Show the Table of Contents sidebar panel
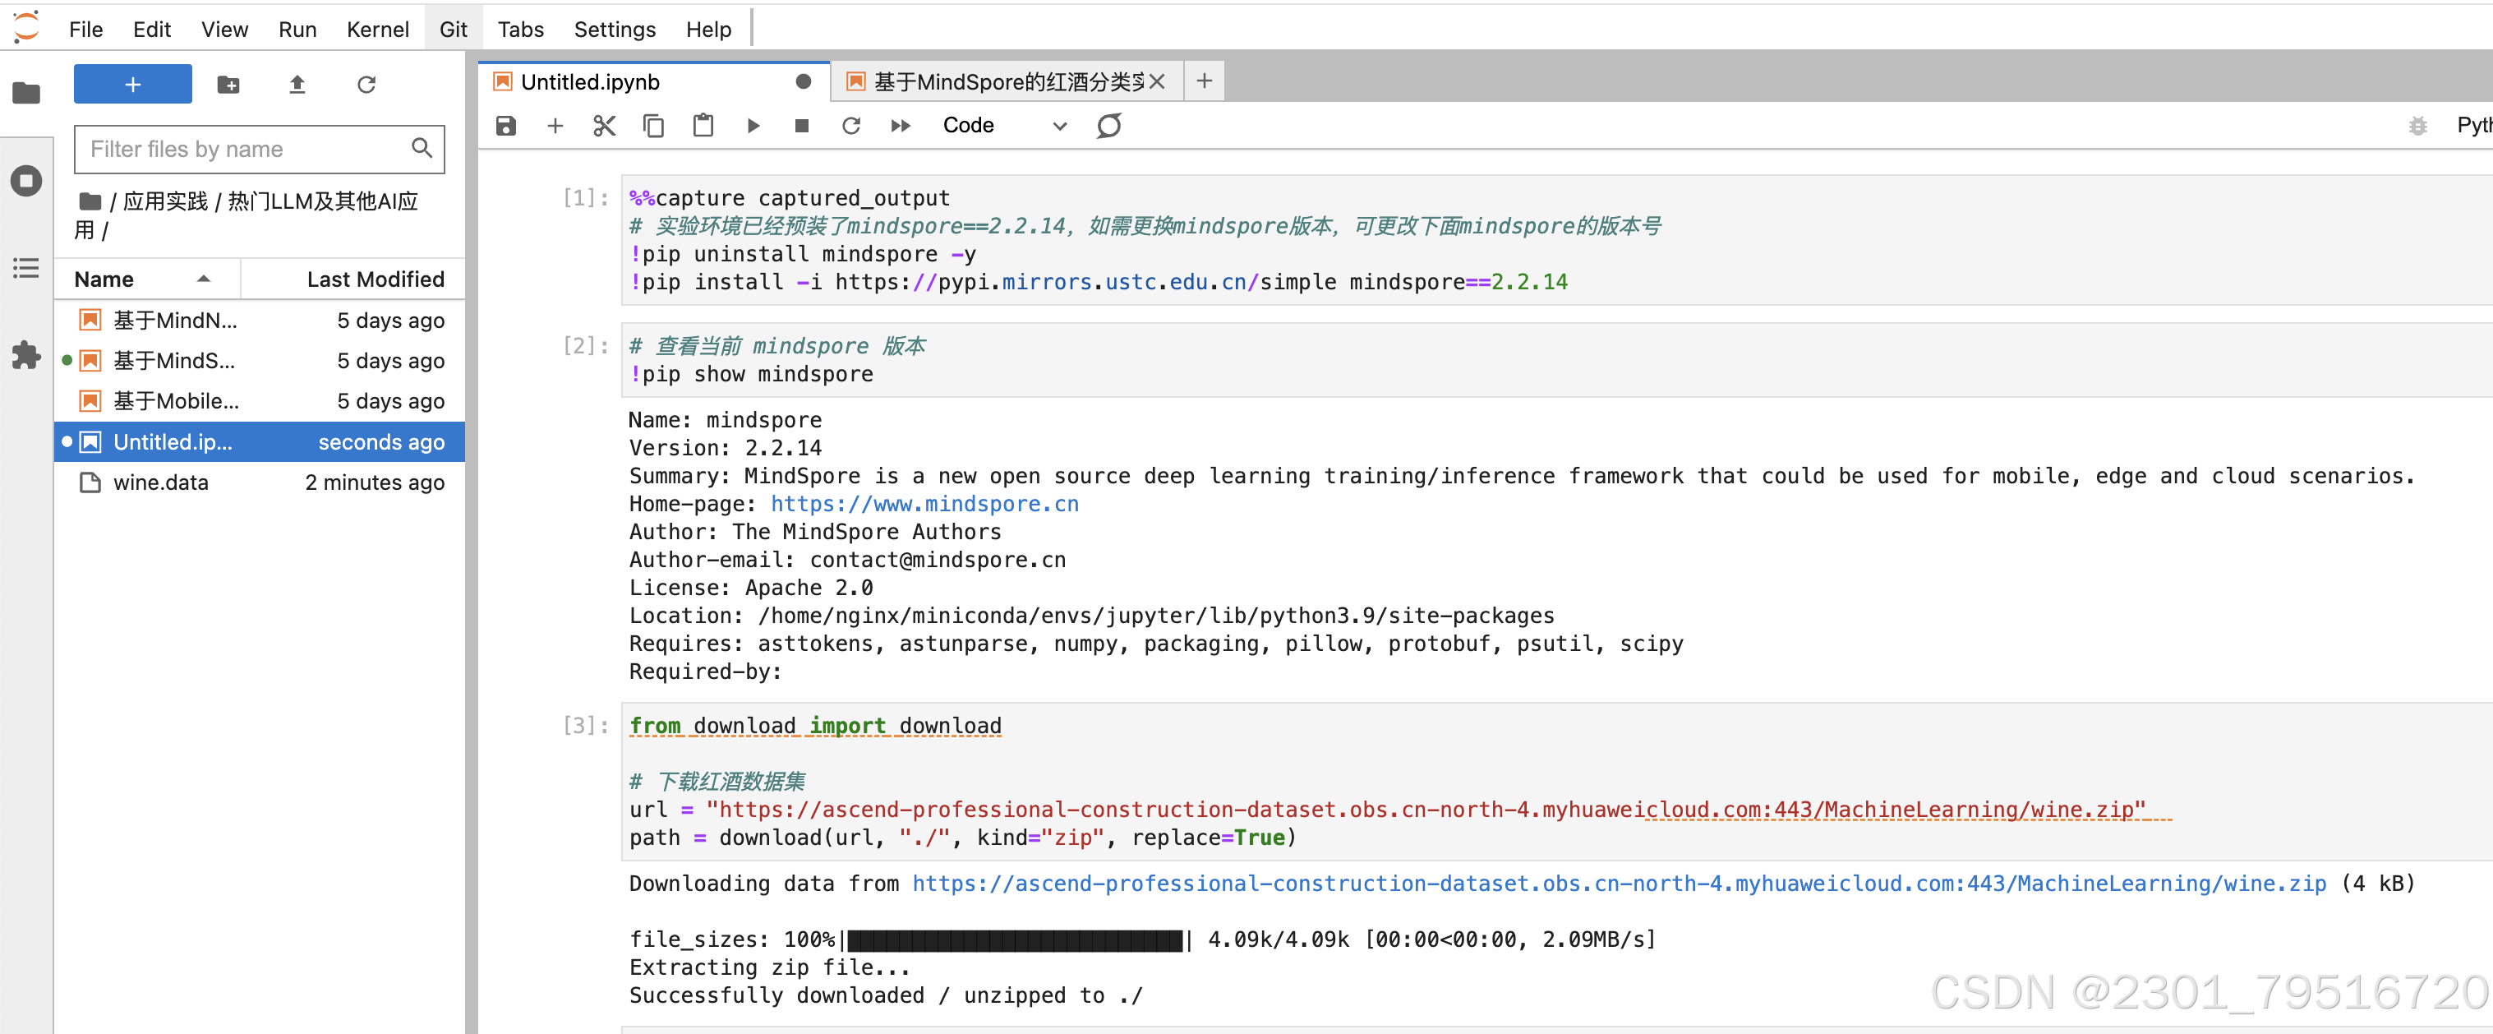Viewport: 2493px width, 1034px height. pyautogui.click(x=26, y=268)
